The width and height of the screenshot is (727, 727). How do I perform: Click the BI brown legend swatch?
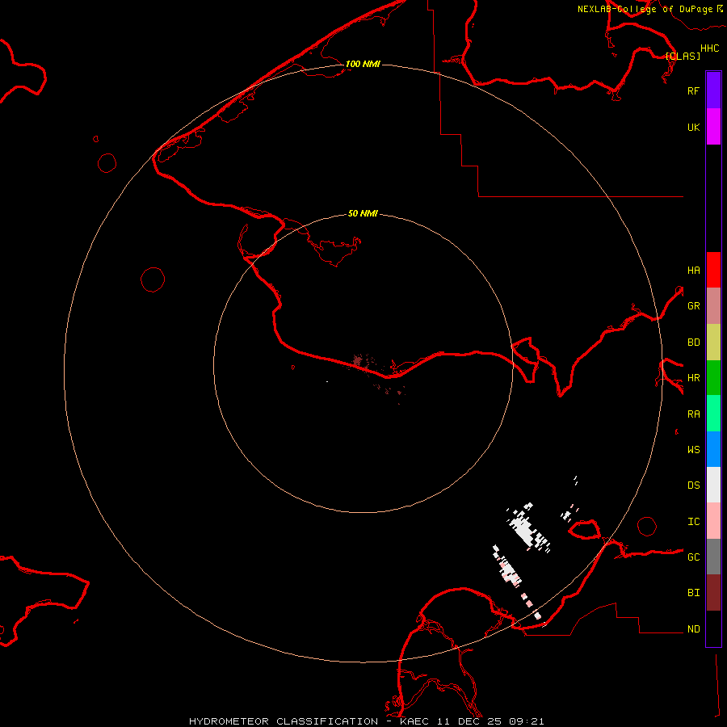click(x=713, y=593)
